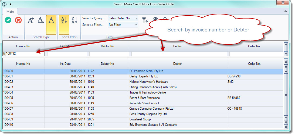Click the Order No. search input field
This screenshot has height=136, width=295.
256,54
